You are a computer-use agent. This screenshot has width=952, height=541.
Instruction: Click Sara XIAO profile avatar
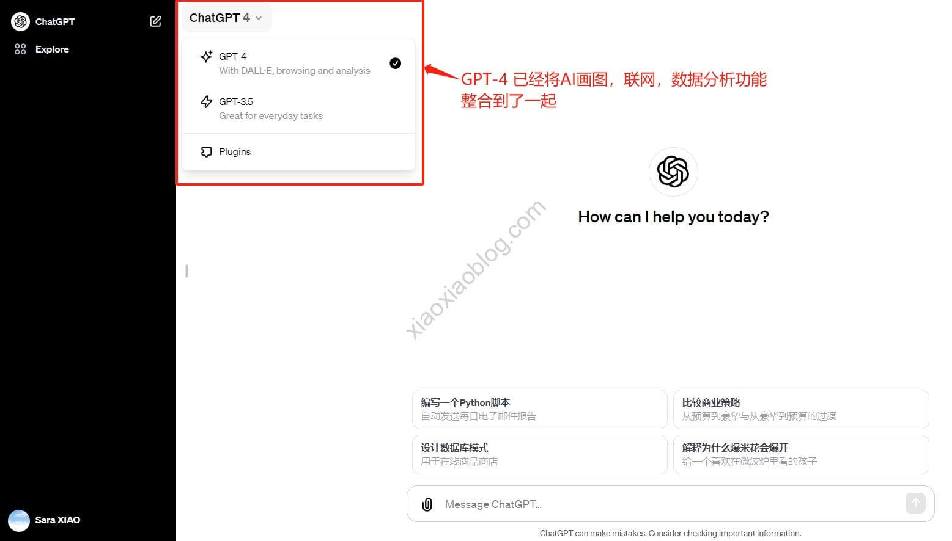(19, 520)
